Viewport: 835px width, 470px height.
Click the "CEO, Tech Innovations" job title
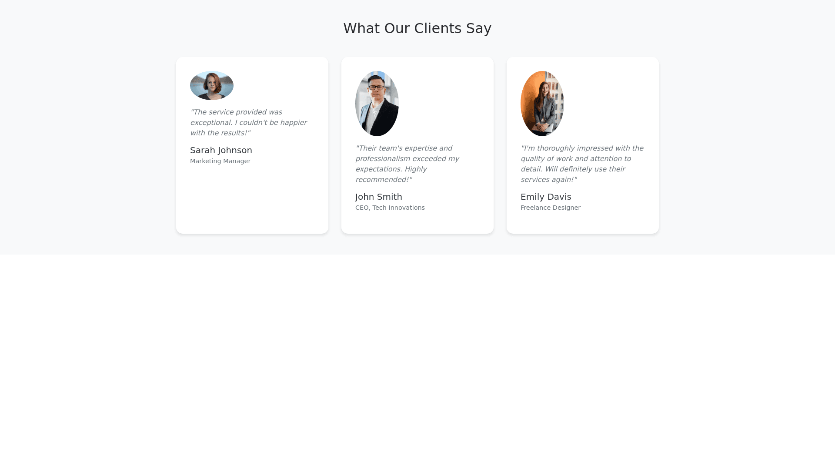[x=390, y=208]
